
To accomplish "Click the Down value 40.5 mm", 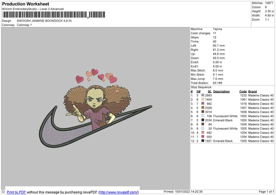I will pyautogui.click(x=219, y=58).
